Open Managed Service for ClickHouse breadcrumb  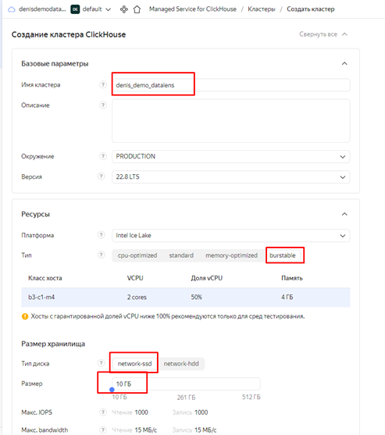tap(193, 9)
